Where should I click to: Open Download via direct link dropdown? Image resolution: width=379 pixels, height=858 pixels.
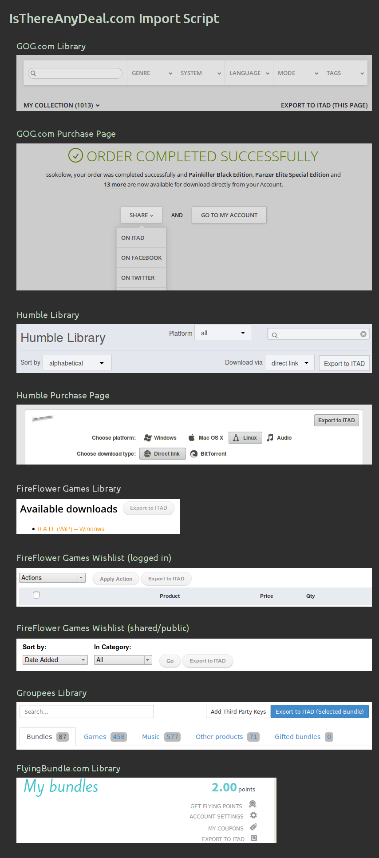290,363
